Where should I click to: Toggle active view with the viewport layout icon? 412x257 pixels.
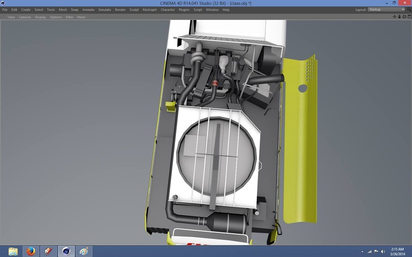click(408, 17)
